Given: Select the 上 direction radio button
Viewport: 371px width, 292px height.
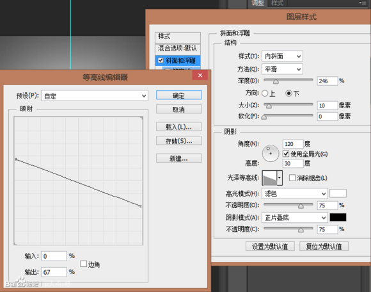Looking at the screenshot, I should pos(265,93).
